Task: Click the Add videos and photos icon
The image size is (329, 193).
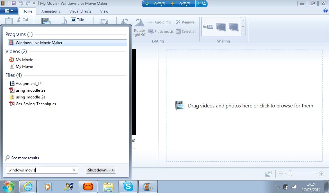Action: pos(46,21)
